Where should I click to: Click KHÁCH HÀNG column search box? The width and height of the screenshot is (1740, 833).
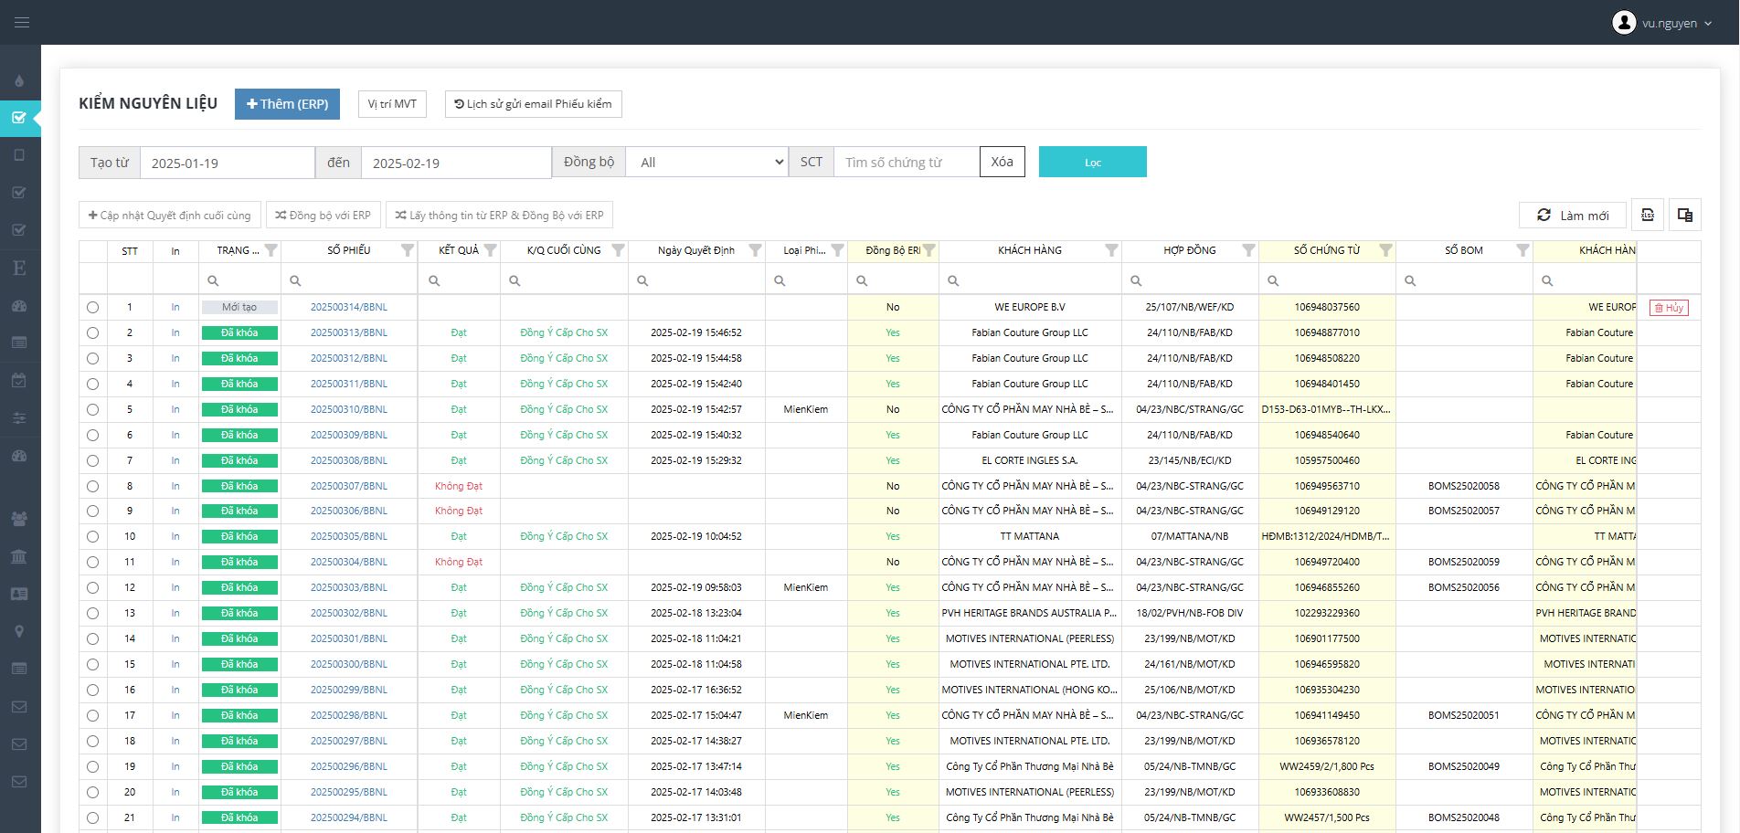pyautogui.click(x=1030, y=280)
